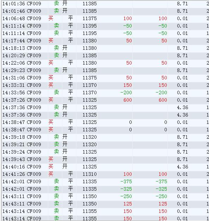Select the 14:20:29 row priced 11385
This screenshot has width=209, height=221.
pos(106,55)
